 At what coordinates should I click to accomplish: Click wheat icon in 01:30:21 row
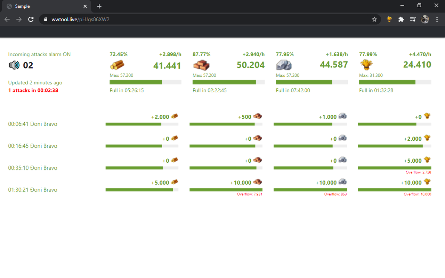[427, 182]
